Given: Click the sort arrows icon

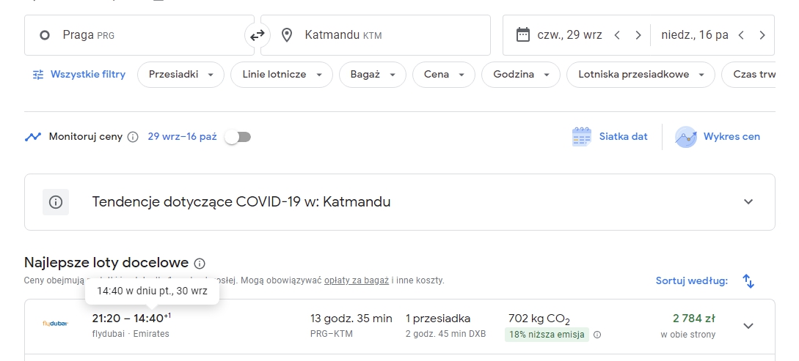Looking at the screenshot, I should click(748, 280).
